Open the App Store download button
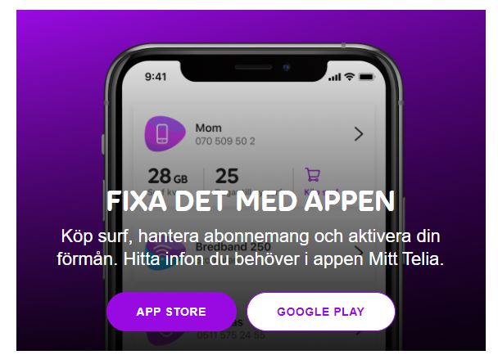 tap(171, 312)
